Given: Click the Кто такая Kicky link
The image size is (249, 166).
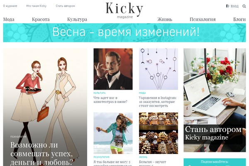Looking at the screenshot, I should coord(37,6).
